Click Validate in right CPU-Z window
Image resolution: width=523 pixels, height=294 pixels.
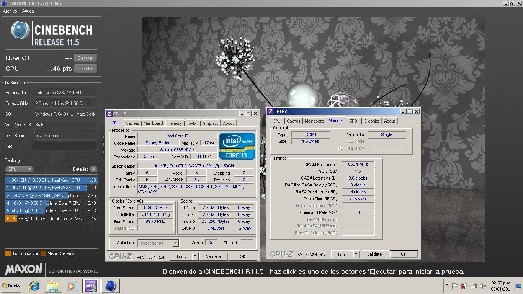tap(374, 254)
